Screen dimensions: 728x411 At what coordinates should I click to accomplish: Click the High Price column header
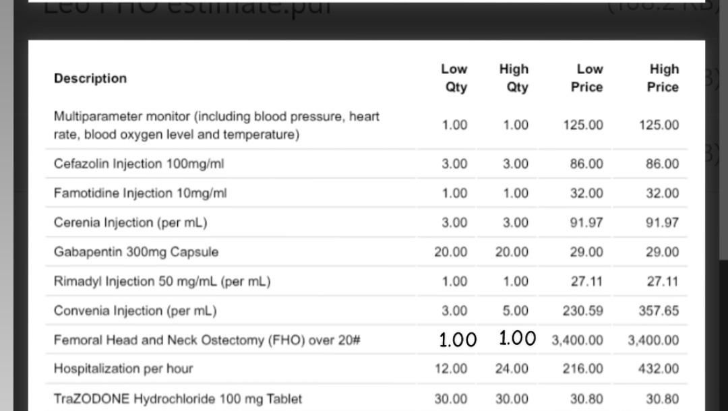coord(664,78)
